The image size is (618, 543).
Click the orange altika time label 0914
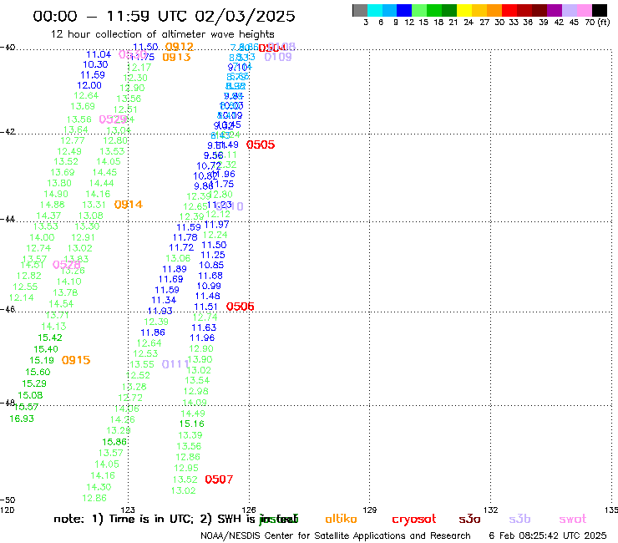tap(129, 205)
